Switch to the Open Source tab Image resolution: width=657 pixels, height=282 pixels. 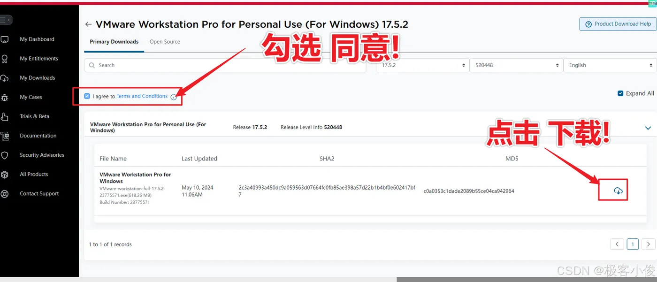[x=165, y=42]
